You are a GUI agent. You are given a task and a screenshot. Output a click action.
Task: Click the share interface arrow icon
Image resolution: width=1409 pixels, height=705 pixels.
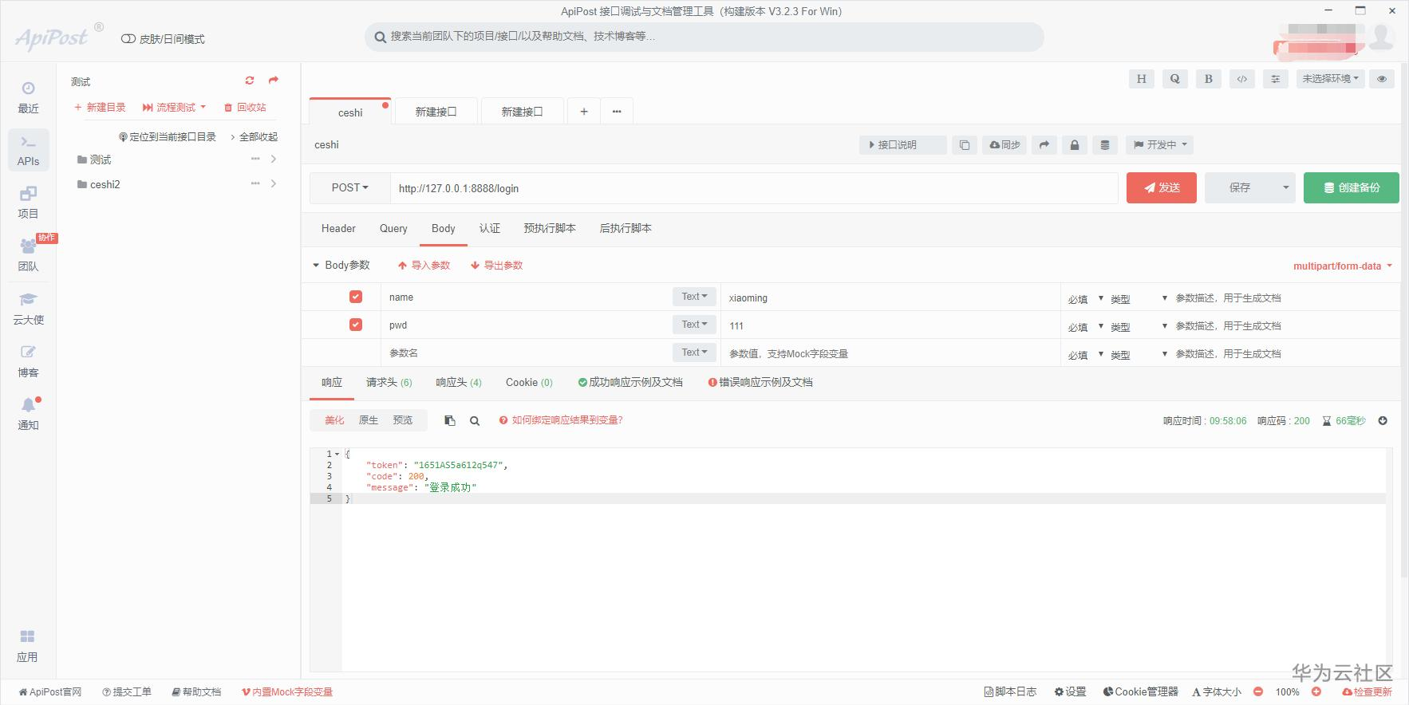pyautogui.click(x=1044, y=145)
